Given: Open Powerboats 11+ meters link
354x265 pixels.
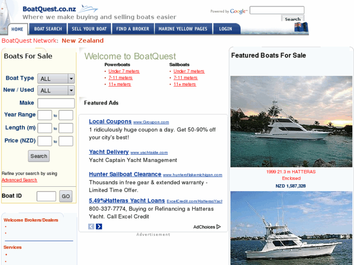Looking at the screenshot, I should [x=120, y=84].
